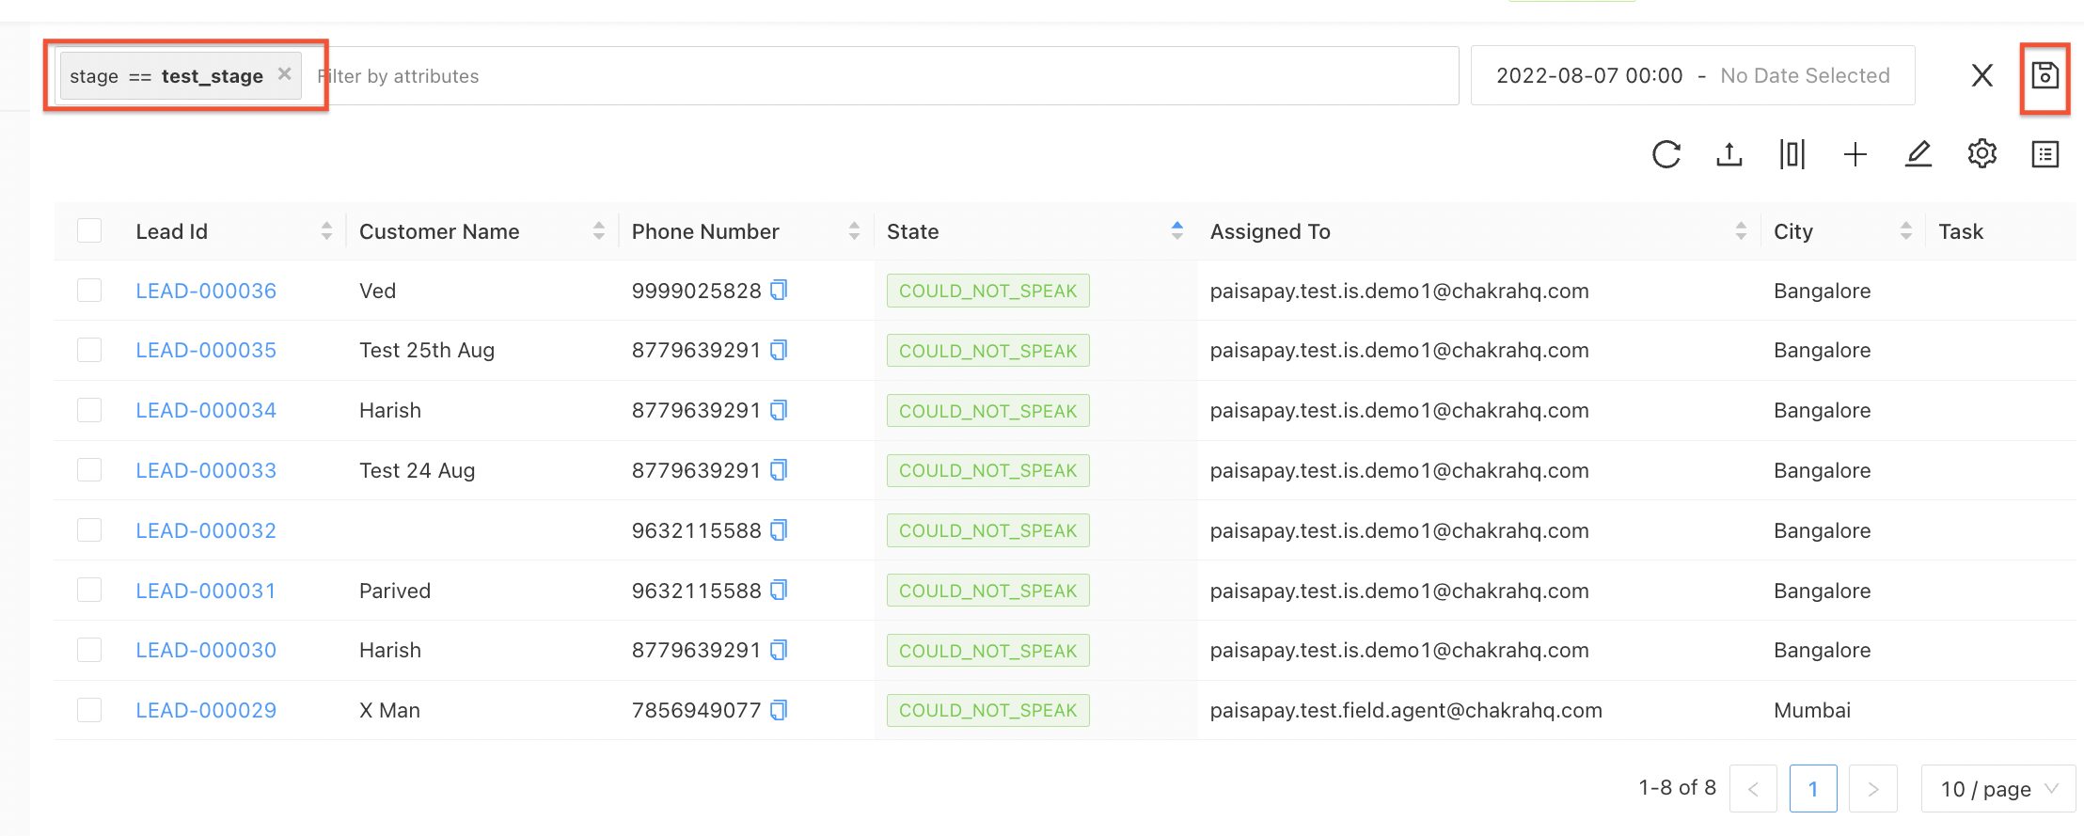Click the refresh table icon

click(x=1666, y=154)
